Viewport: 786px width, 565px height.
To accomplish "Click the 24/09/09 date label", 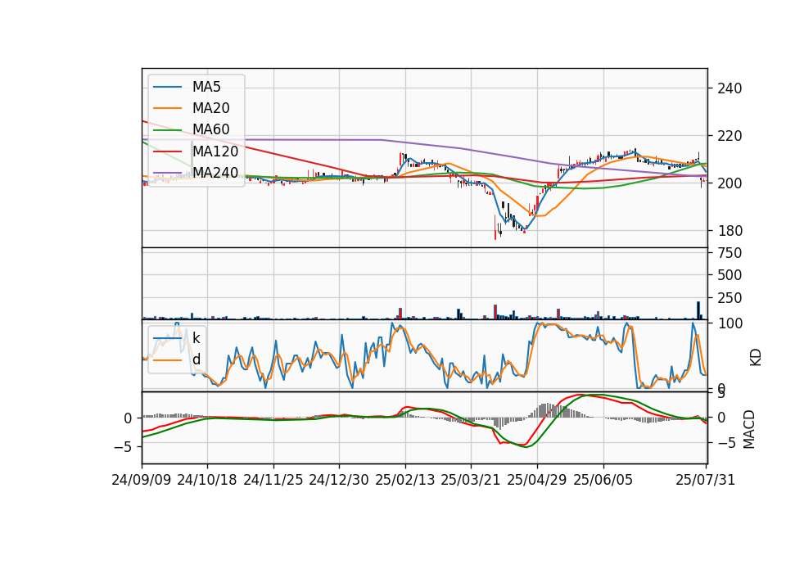I will point(142,480).
